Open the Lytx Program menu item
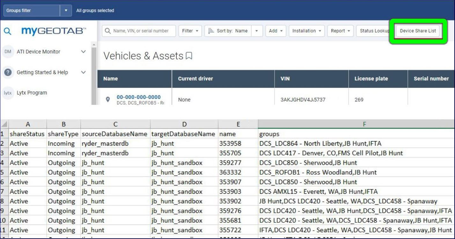 (32, 93)
